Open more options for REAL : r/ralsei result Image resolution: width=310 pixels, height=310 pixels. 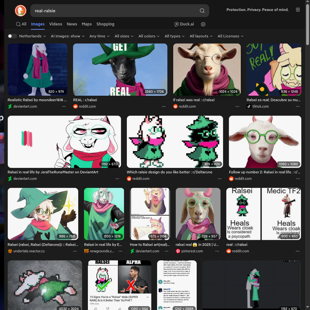coord(164,107)
